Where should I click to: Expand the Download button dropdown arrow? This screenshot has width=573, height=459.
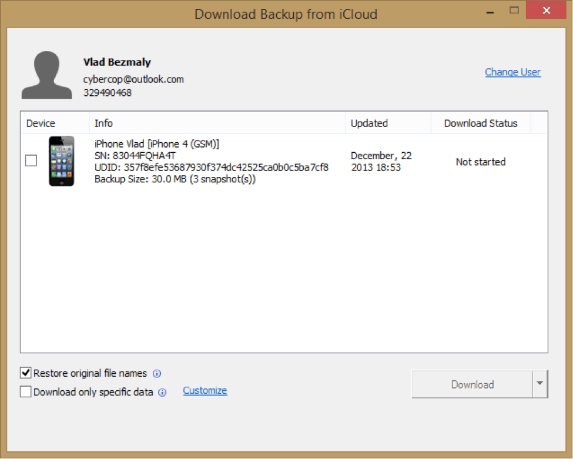coord(540,384)
